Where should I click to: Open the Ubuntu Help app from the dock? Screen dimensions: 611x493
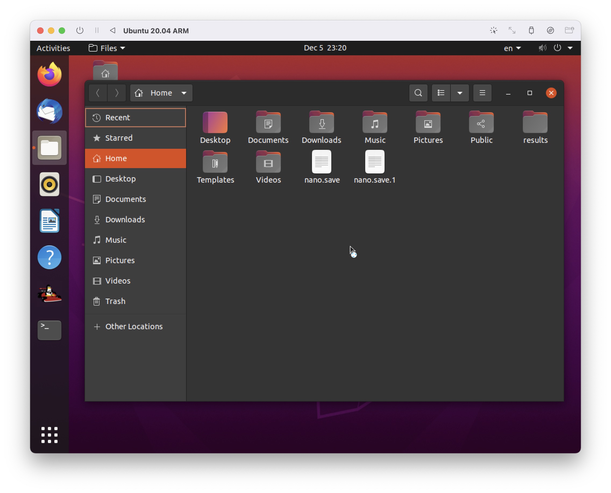coord(49,257)
